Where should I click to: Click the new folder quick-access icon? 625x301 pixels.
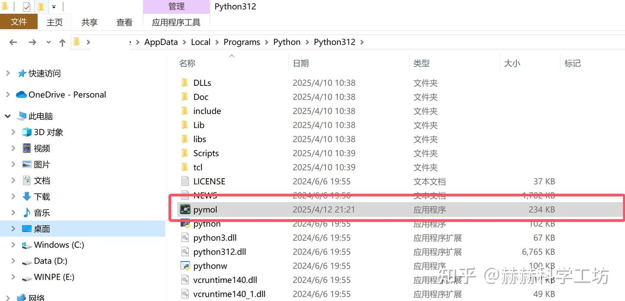coord(42,6)
